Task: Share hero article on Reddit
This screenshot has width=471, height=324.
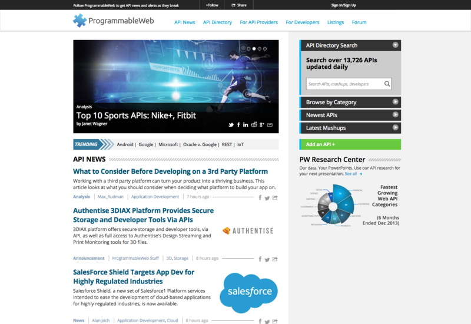Action: pos(254,125)
